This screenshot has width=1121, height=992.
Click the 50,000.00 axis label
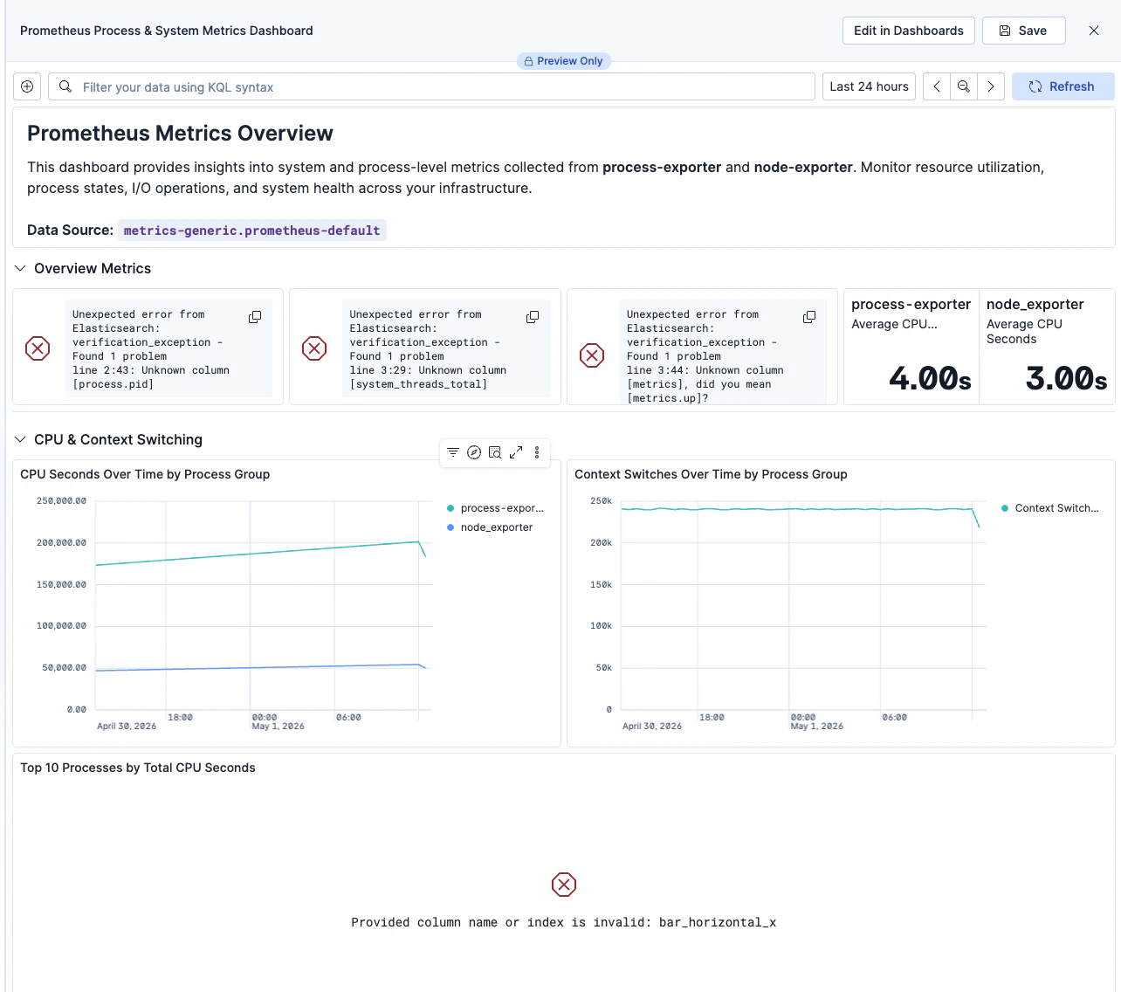pyautogui.click(x=64, y=668)
